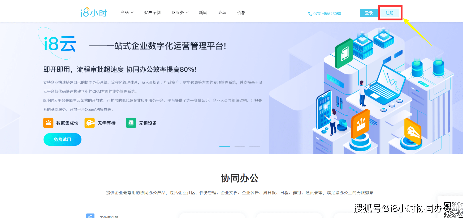The image size is (463, 218).
Task: Click the 无惧设备 label
Action: [x=148, y=123]
